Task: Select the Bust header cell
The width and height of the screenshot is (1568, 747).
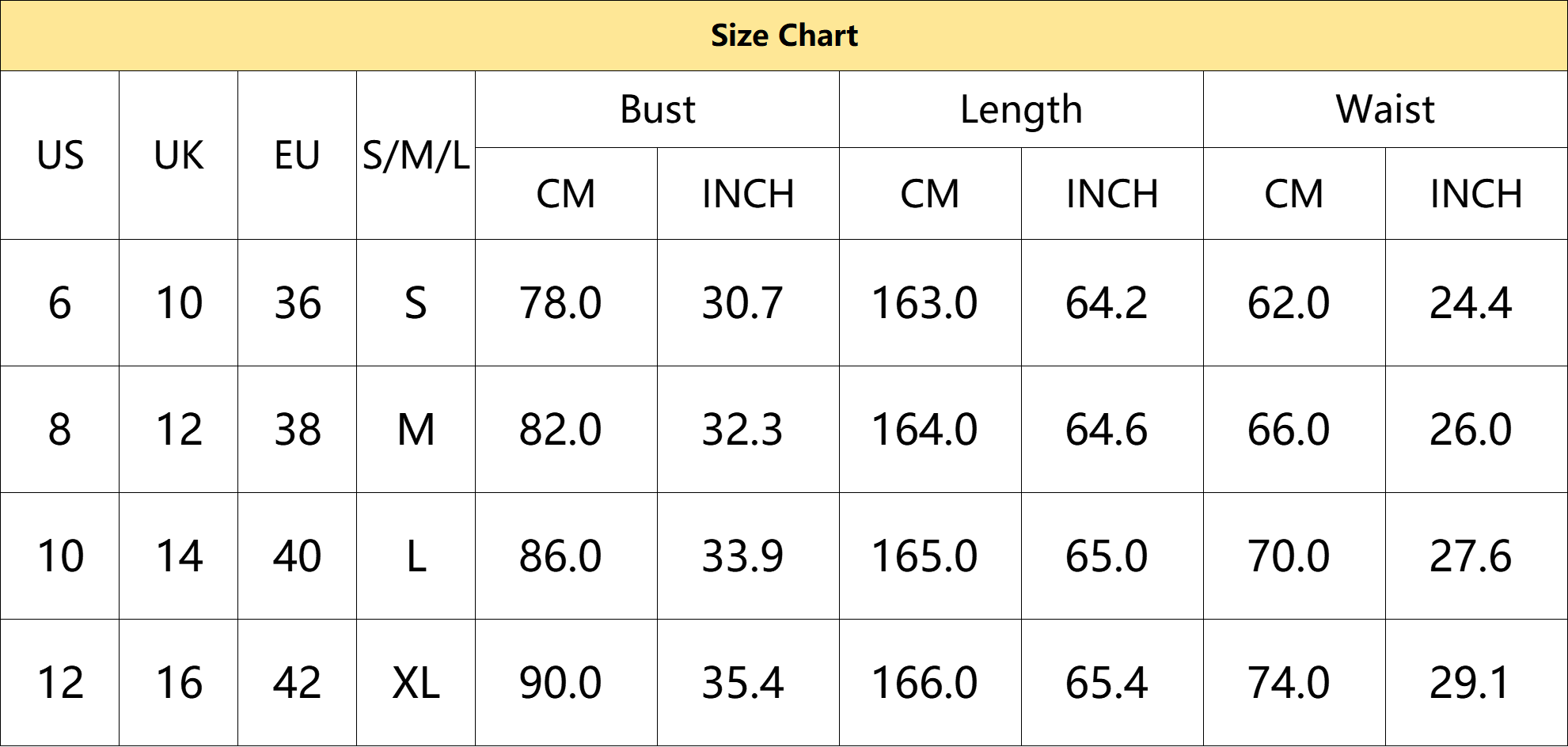Action: pyautogui.click(x=658, y=109)
